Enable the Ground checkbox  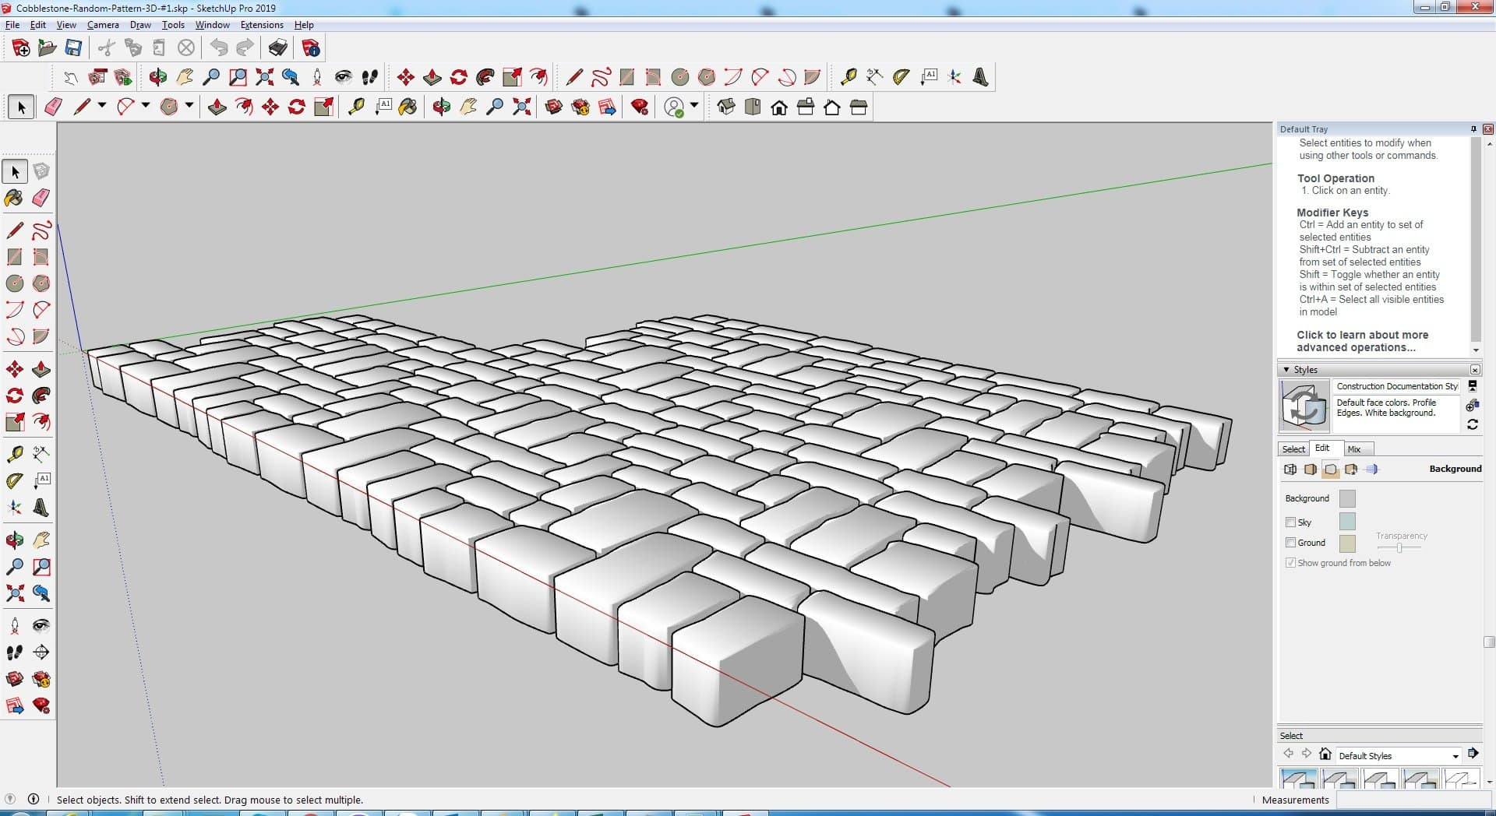pos(1290,543)
